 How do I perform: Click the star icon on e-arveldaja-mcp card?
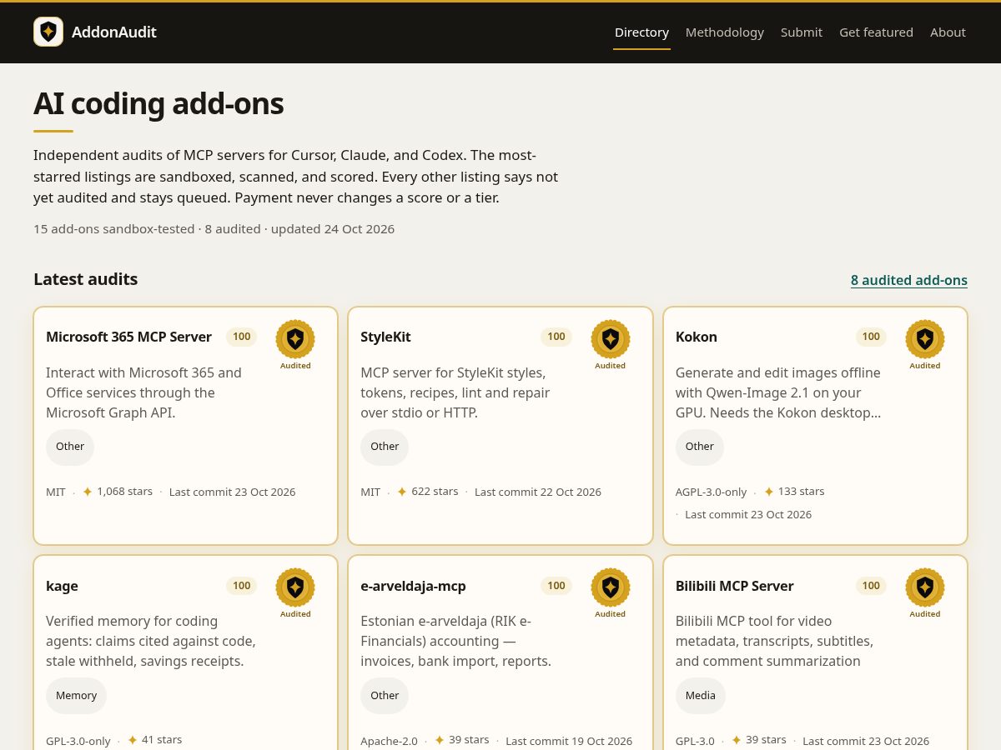pyautogui.click(x=440, y=740)
